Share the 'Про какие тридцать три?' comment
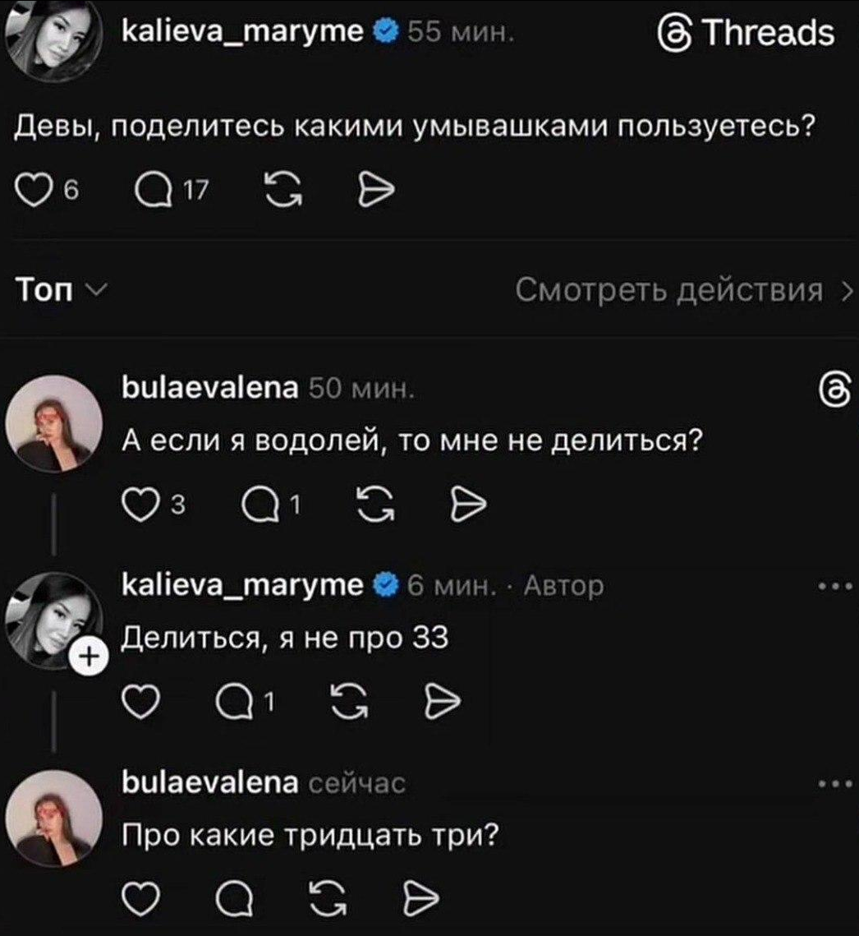Screen dimensions: 859x936 [x=421, y=898]
